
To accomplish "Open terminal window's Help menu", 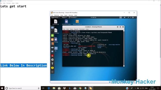I will point(87,29).
